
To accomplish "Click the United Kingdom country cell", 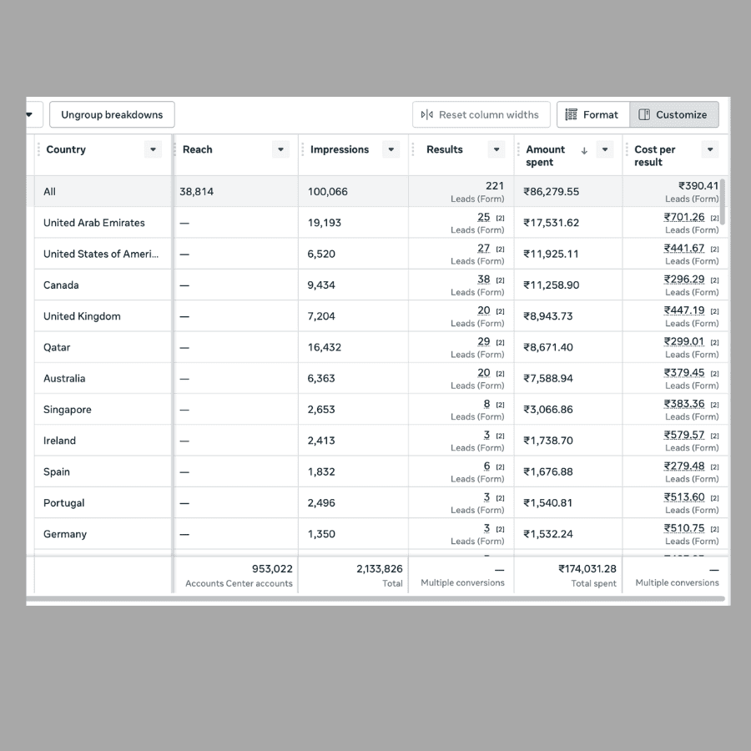I will point(103,316).
